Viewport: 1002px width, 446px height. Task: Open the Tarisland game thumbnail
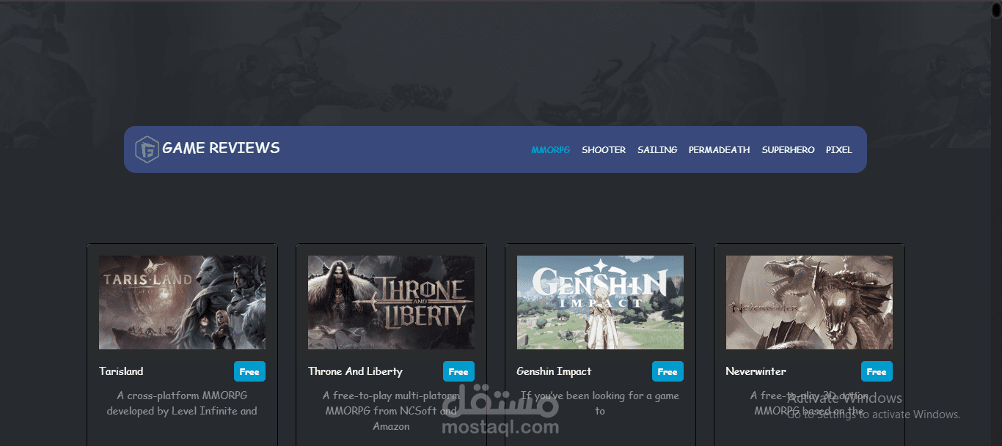(182, 302)
